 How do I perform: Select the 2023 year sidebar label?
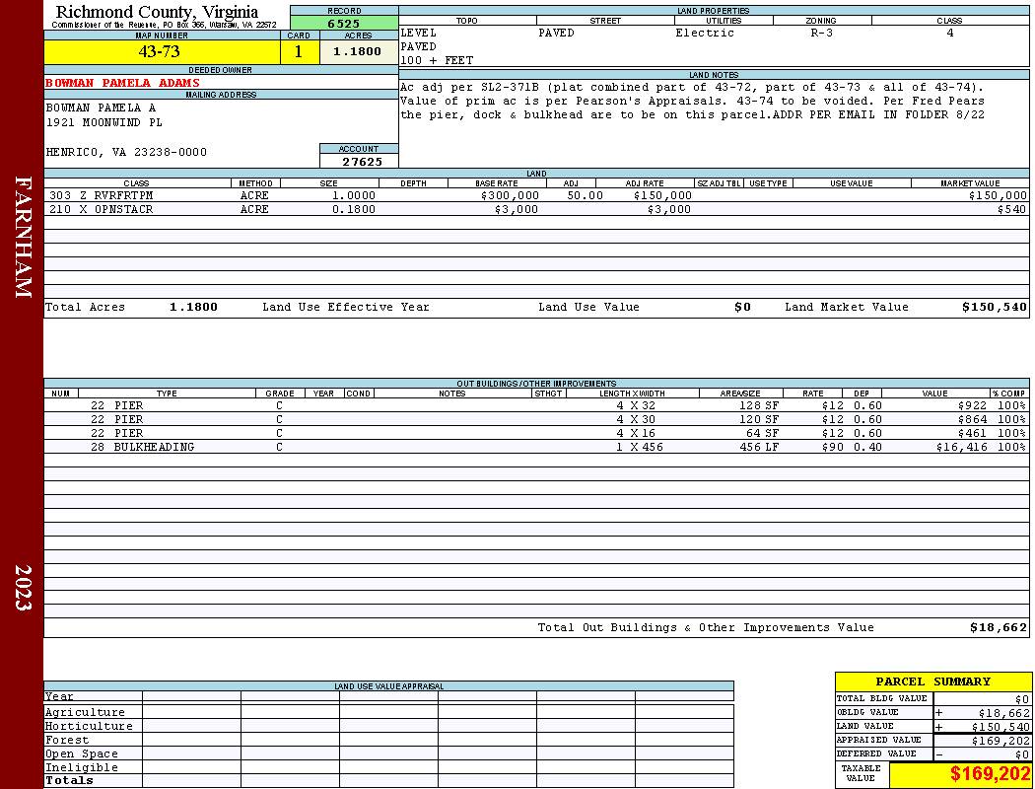click(23, 587)
